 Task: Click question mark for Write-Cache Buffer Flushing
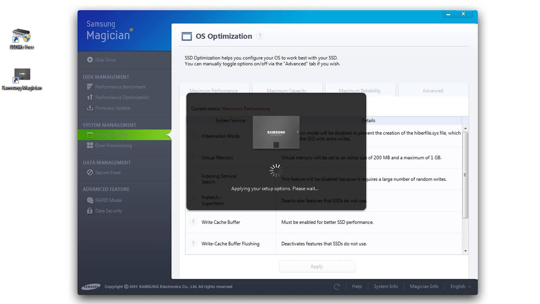[x=193, y=243]
